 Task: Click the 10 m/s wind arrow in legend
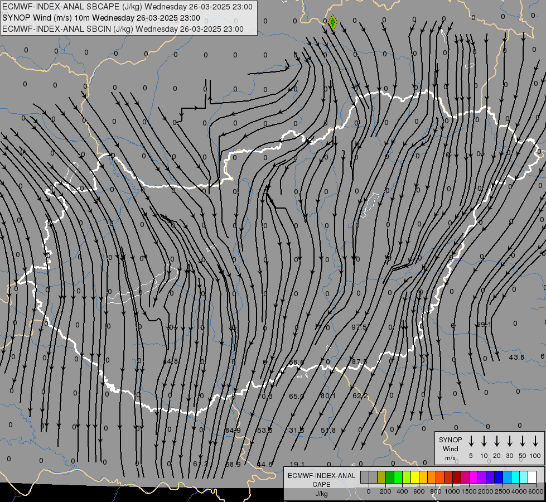click(x=484, y=441)
